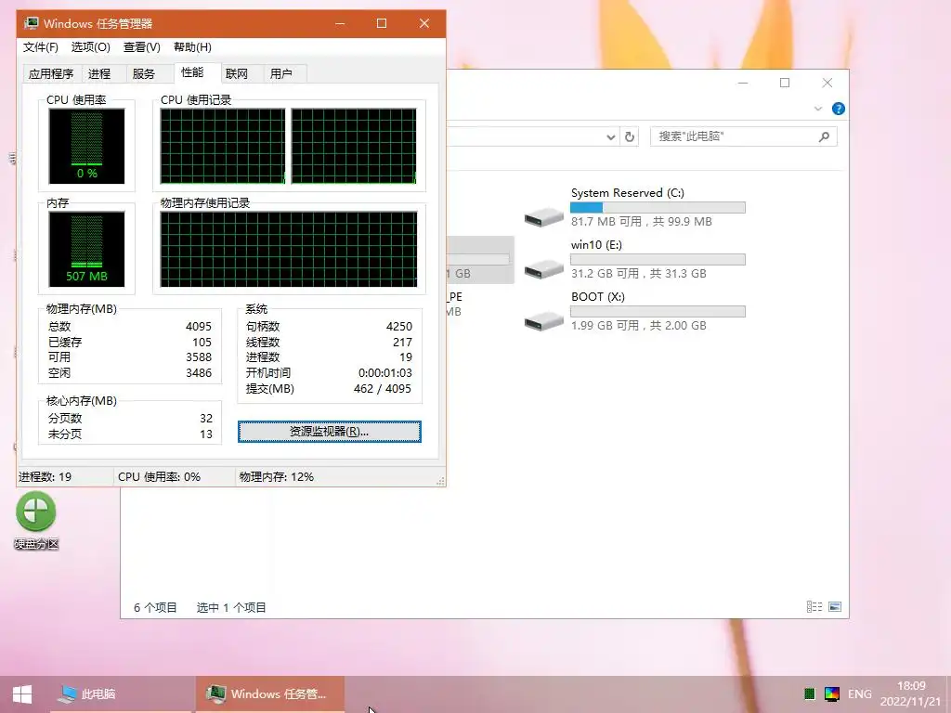Open the 硬盘分区 desktop icon
Viewport: 951px width, 713px height.
coord(36,521)
